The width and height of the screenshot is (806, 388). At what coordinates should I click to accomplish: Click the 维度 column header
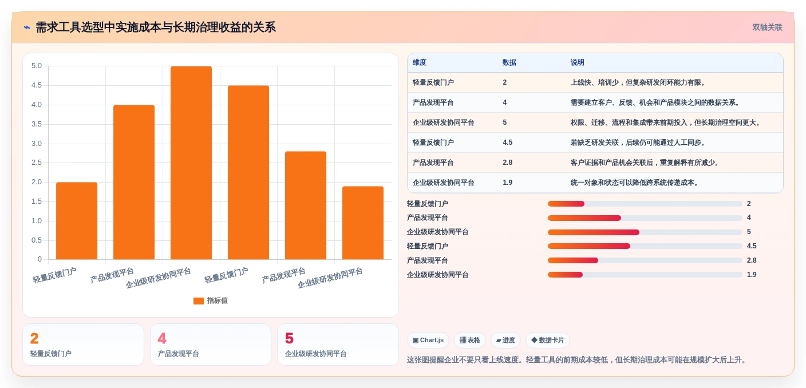click(x=420, y=62)
